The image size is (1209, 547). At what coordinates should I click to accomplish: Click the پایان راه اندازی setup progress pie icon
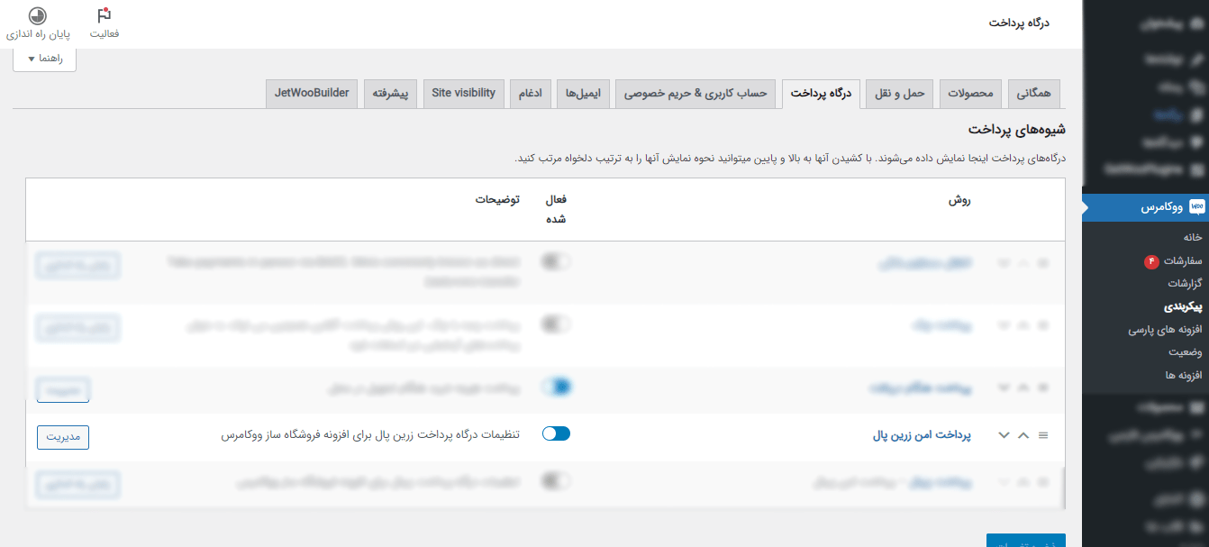click(38, 15)
